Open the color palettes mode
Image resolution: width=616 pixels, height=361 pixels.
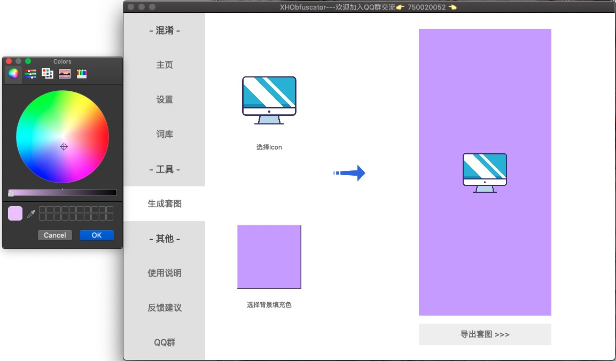47,73
